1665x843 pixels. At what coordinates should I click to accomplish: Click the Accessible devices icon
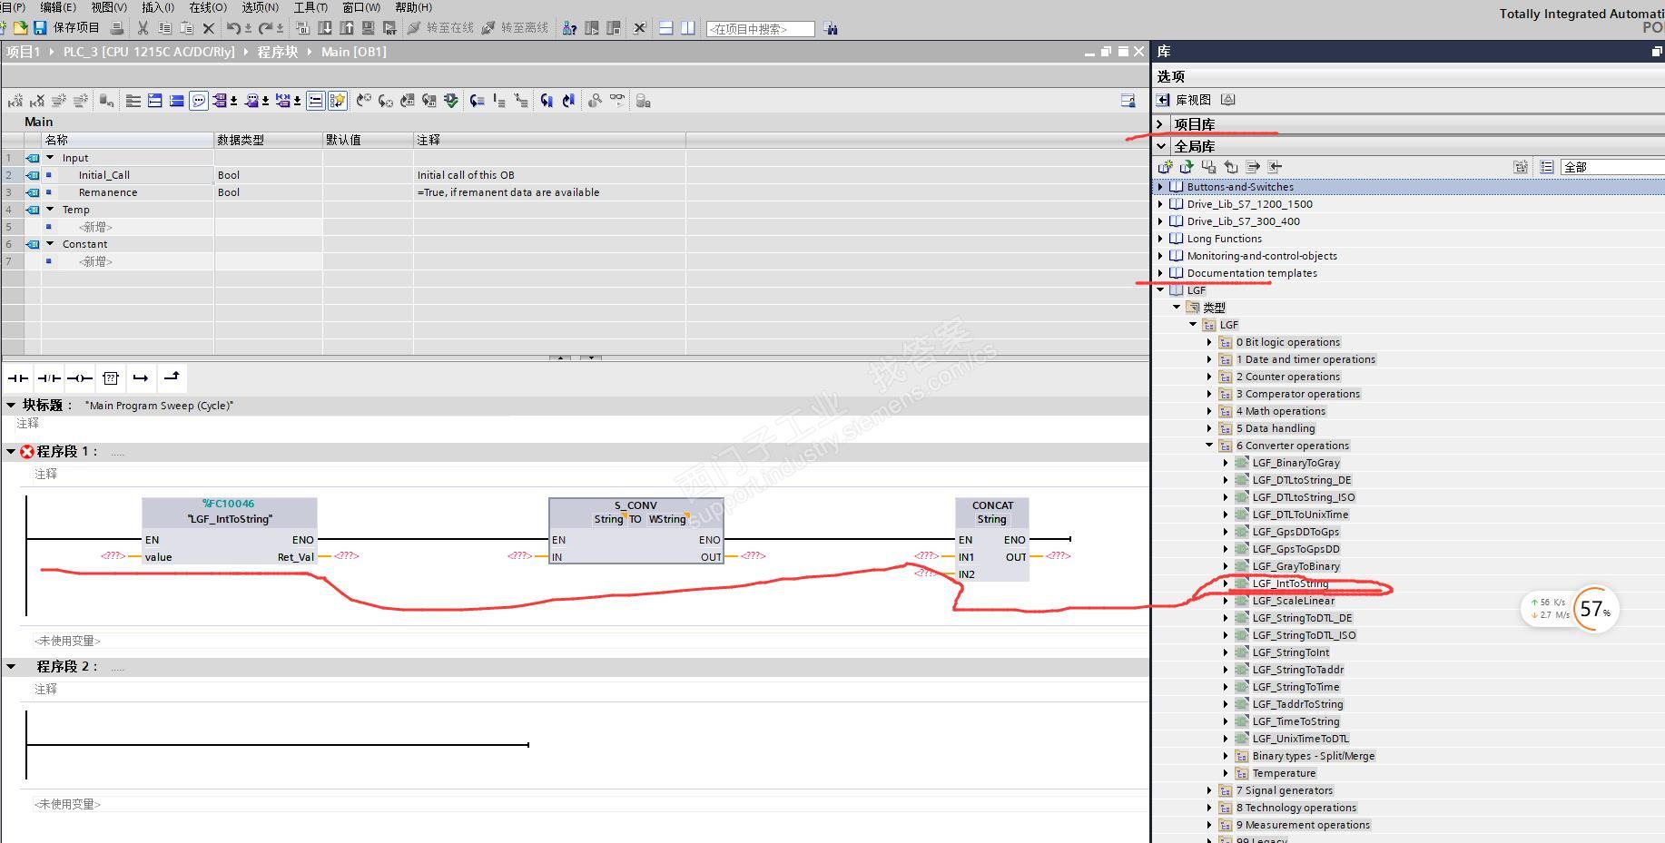pos(569,28)
